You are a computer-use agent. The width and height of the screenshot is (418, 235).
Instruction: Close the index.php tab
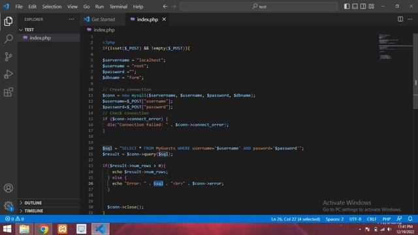164,19
